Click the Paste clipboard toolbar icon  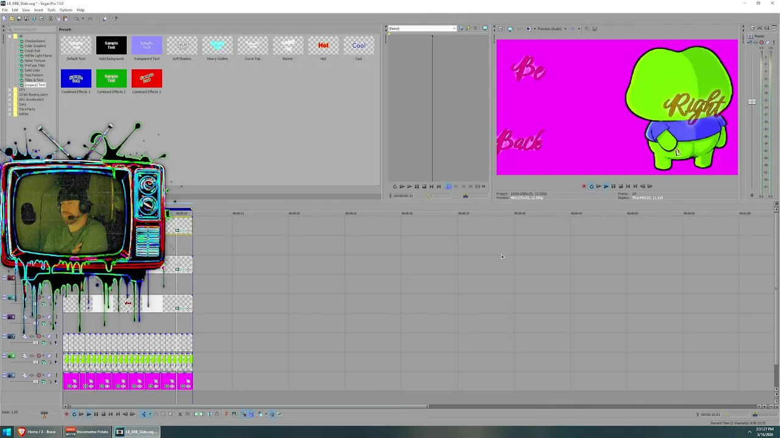click(65, 18)
